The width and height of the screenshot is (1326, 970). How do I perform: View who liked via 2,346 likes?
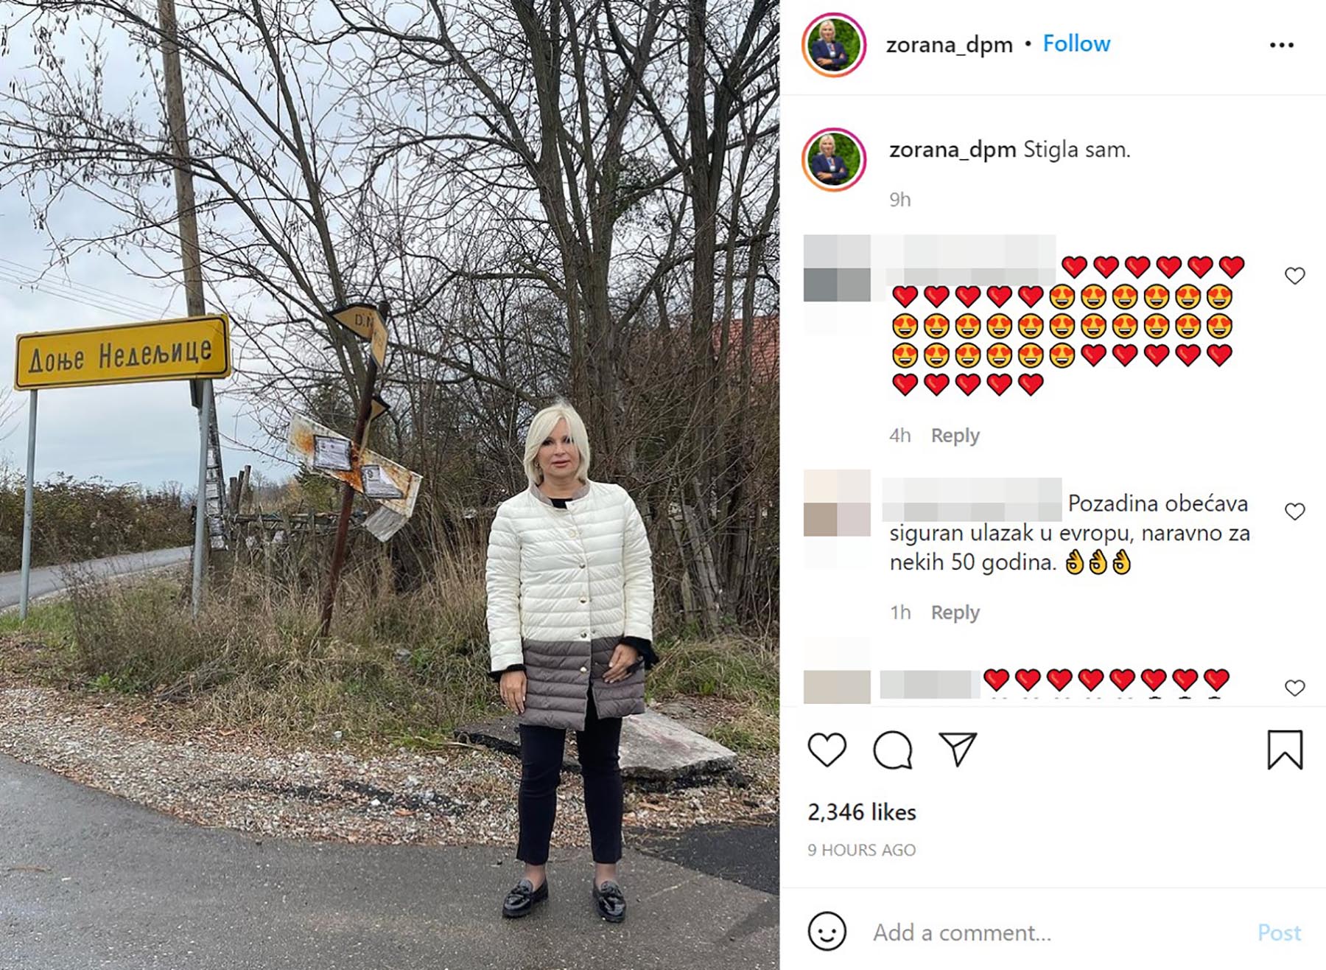point(862,812)
